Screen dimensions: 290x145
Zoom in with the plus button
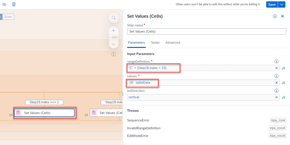[x=114, y=31]
